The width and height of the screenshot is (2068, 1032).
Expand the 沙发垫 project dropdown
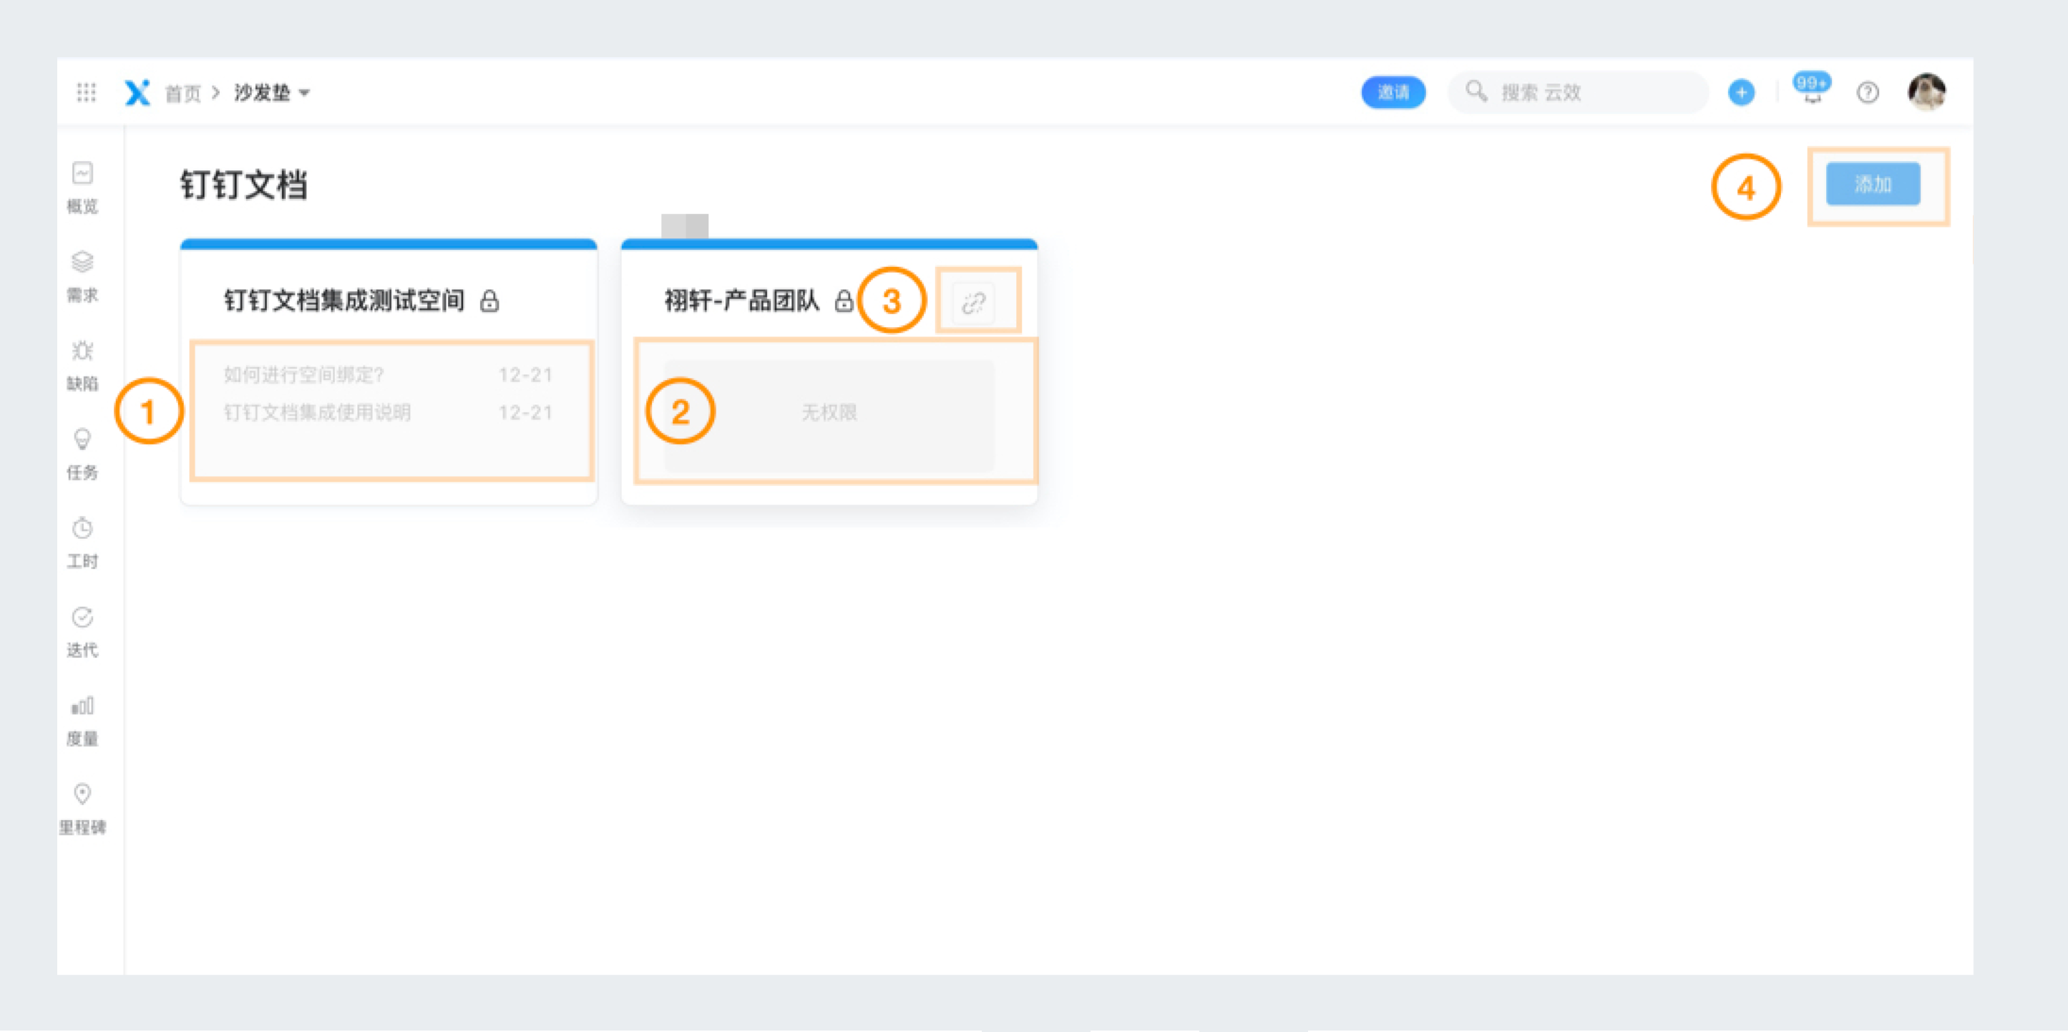point(272,93)
